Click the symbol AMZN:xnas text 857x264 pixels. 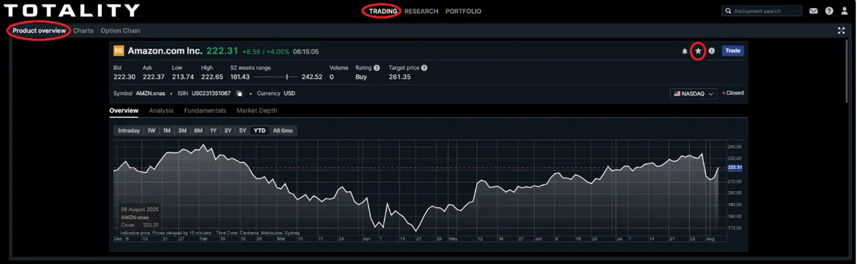[150, 93]
